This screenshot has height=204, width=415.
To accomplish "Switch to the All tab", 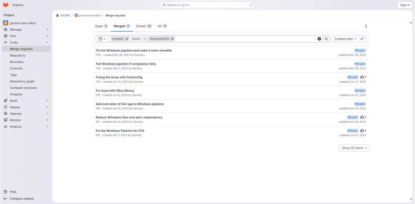I will 162,26.
